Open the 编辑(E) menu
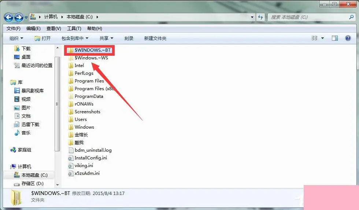Viewport: 359px width, 210px height. [33, 28]
